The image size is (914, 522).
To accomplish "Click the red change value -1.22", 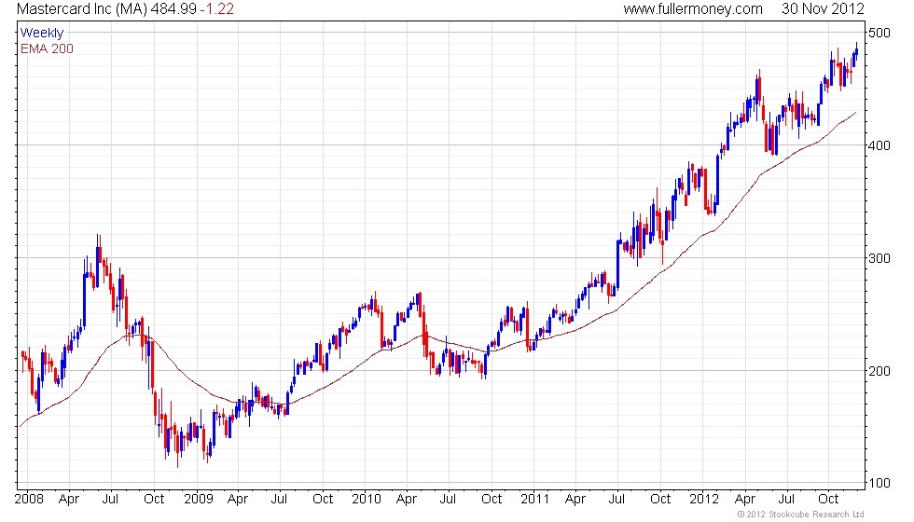I will (216, 8).
